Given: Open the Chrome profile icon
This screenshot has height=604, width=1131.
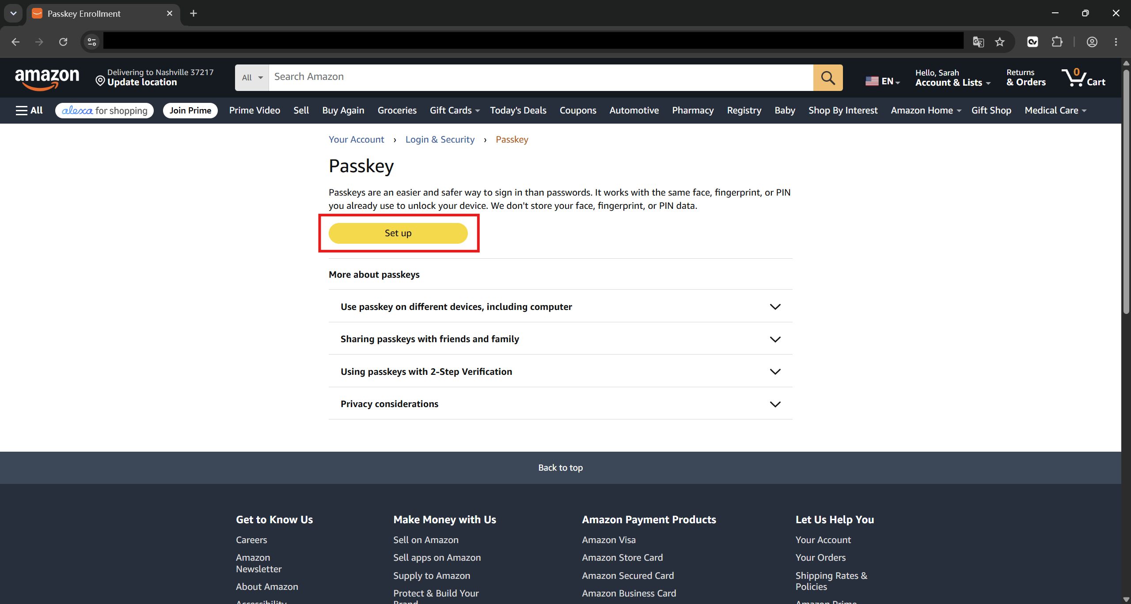Looking at the screenshot, I should click(1092, 42).
